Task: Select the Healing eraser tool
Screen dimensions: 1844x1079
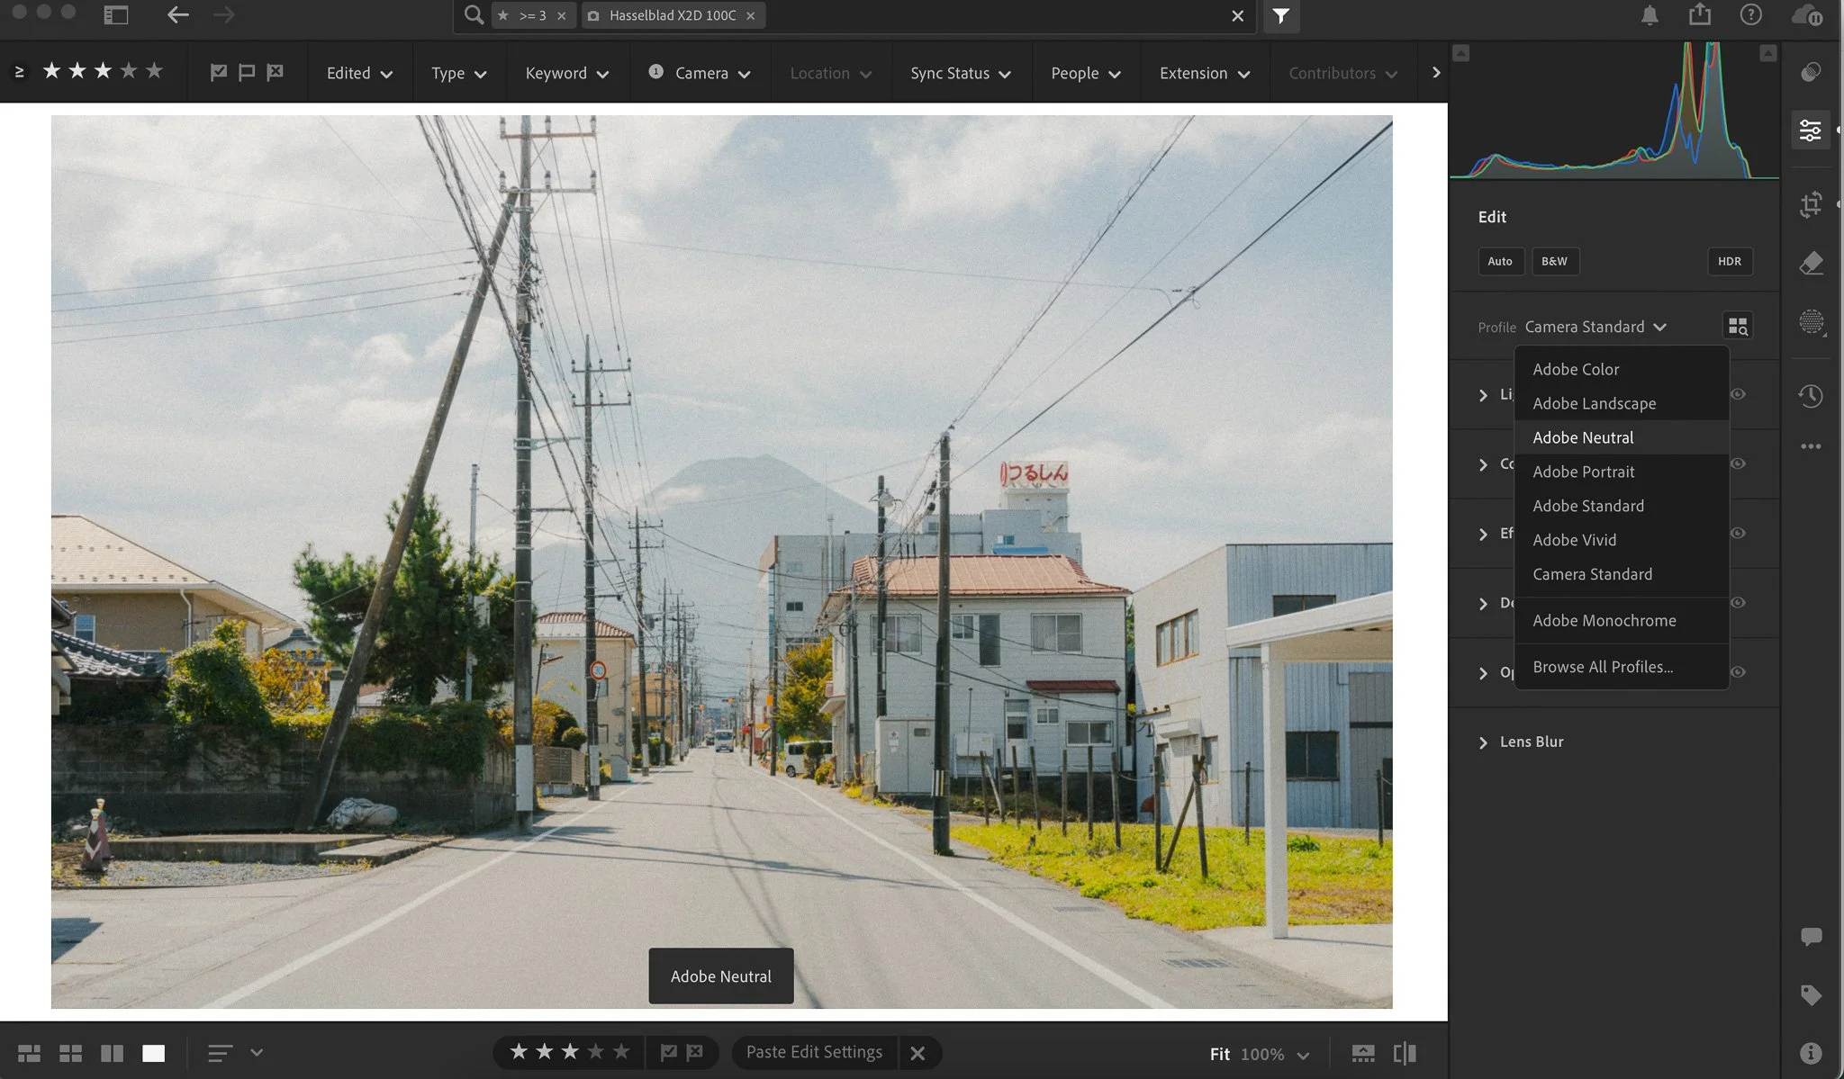Action: tap(1811, 263)
